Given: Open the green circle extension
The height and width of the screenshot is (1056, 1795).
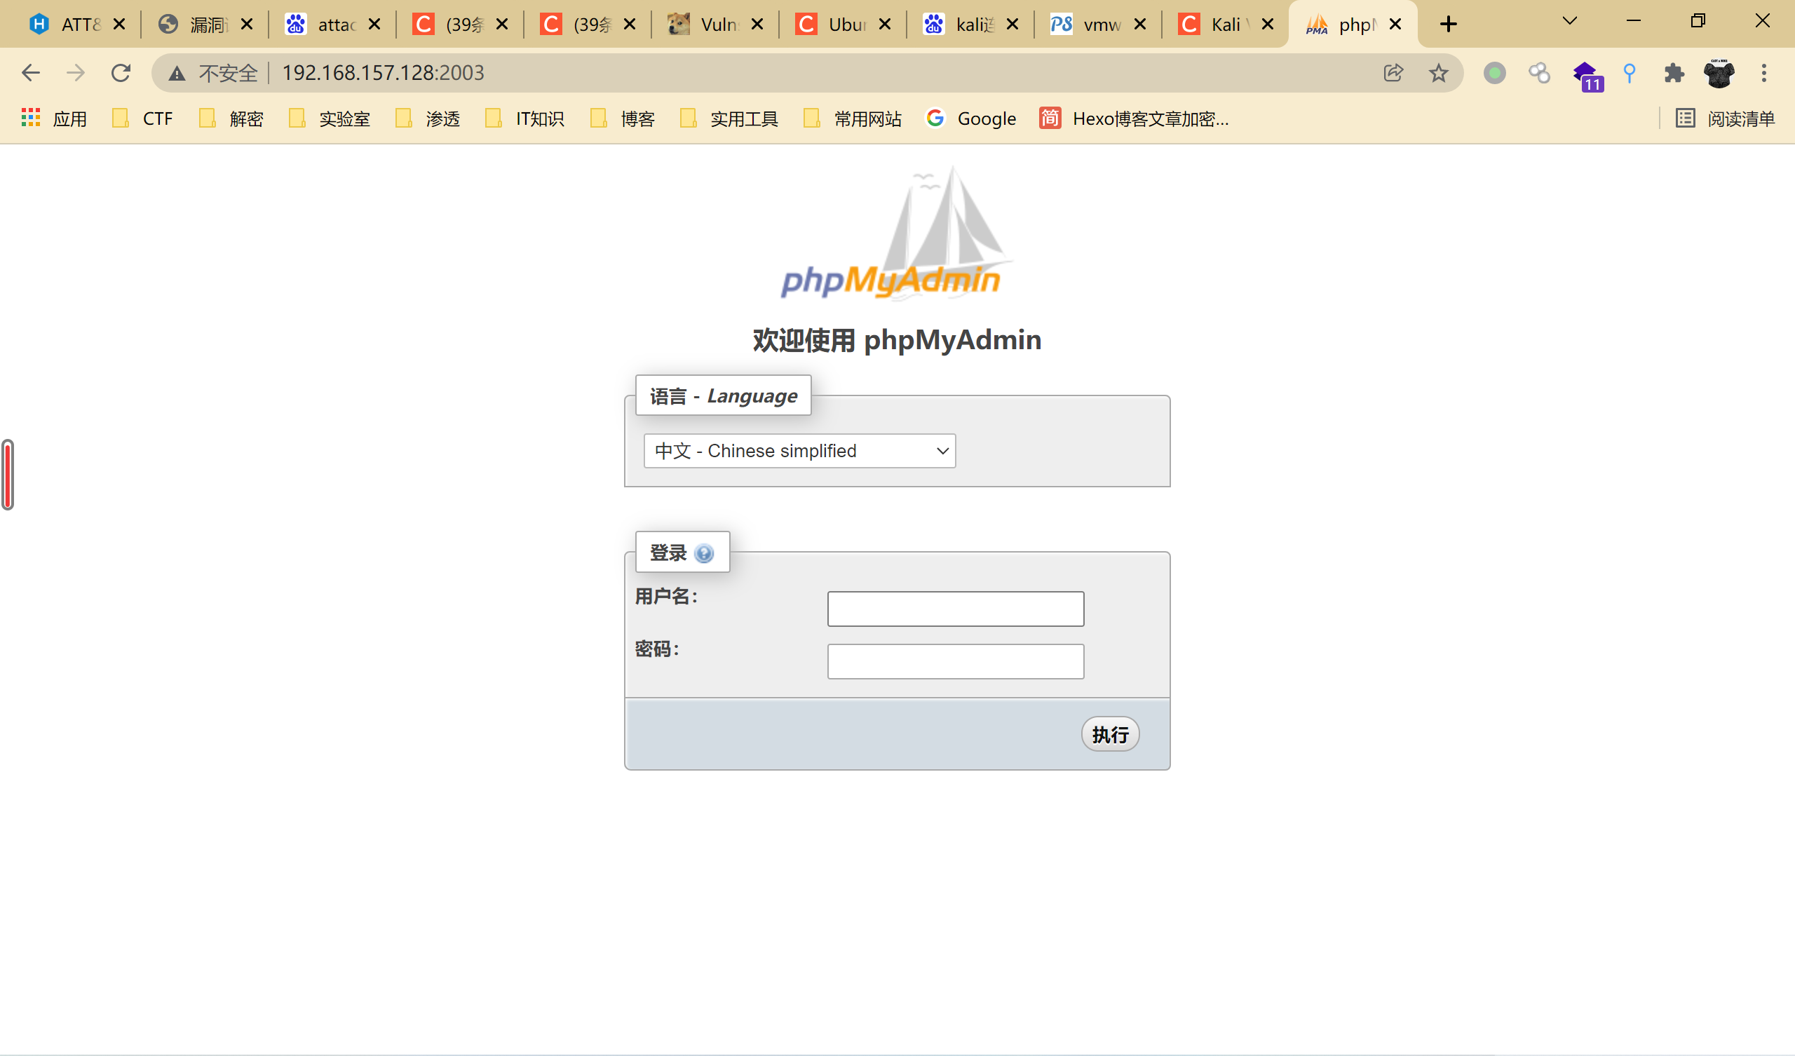Looking at the screenshot, I should [1494, 73].
